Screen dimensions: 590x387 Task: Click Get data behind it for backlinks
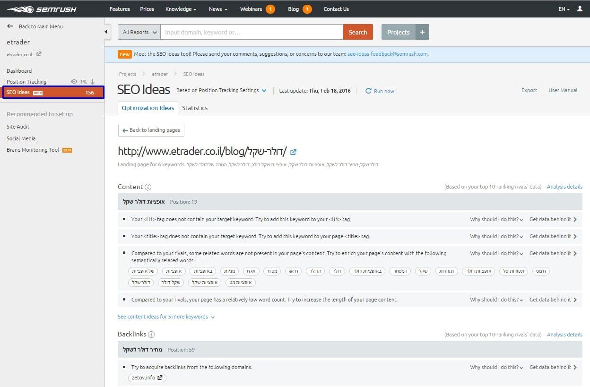[x=553, y=367]
